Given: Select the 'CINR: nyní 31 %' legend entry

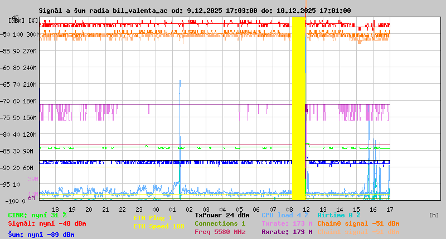Looking at the screenshot, I should tap(37, 215).
